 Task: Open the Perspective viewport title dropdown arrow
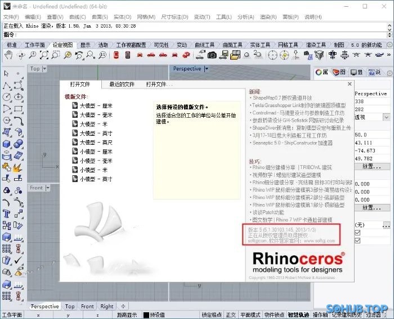(x=207, y=69)
